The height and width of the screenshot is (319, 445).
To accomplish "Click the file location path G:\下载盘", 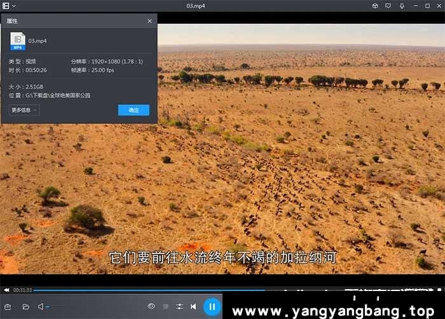I will [x=58, y=95].
